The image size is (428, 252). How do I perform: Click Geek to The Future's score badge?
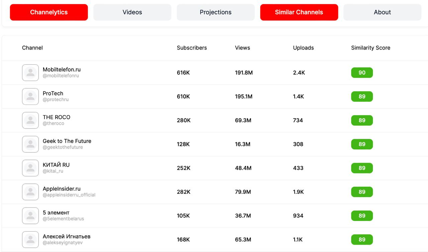362,144
